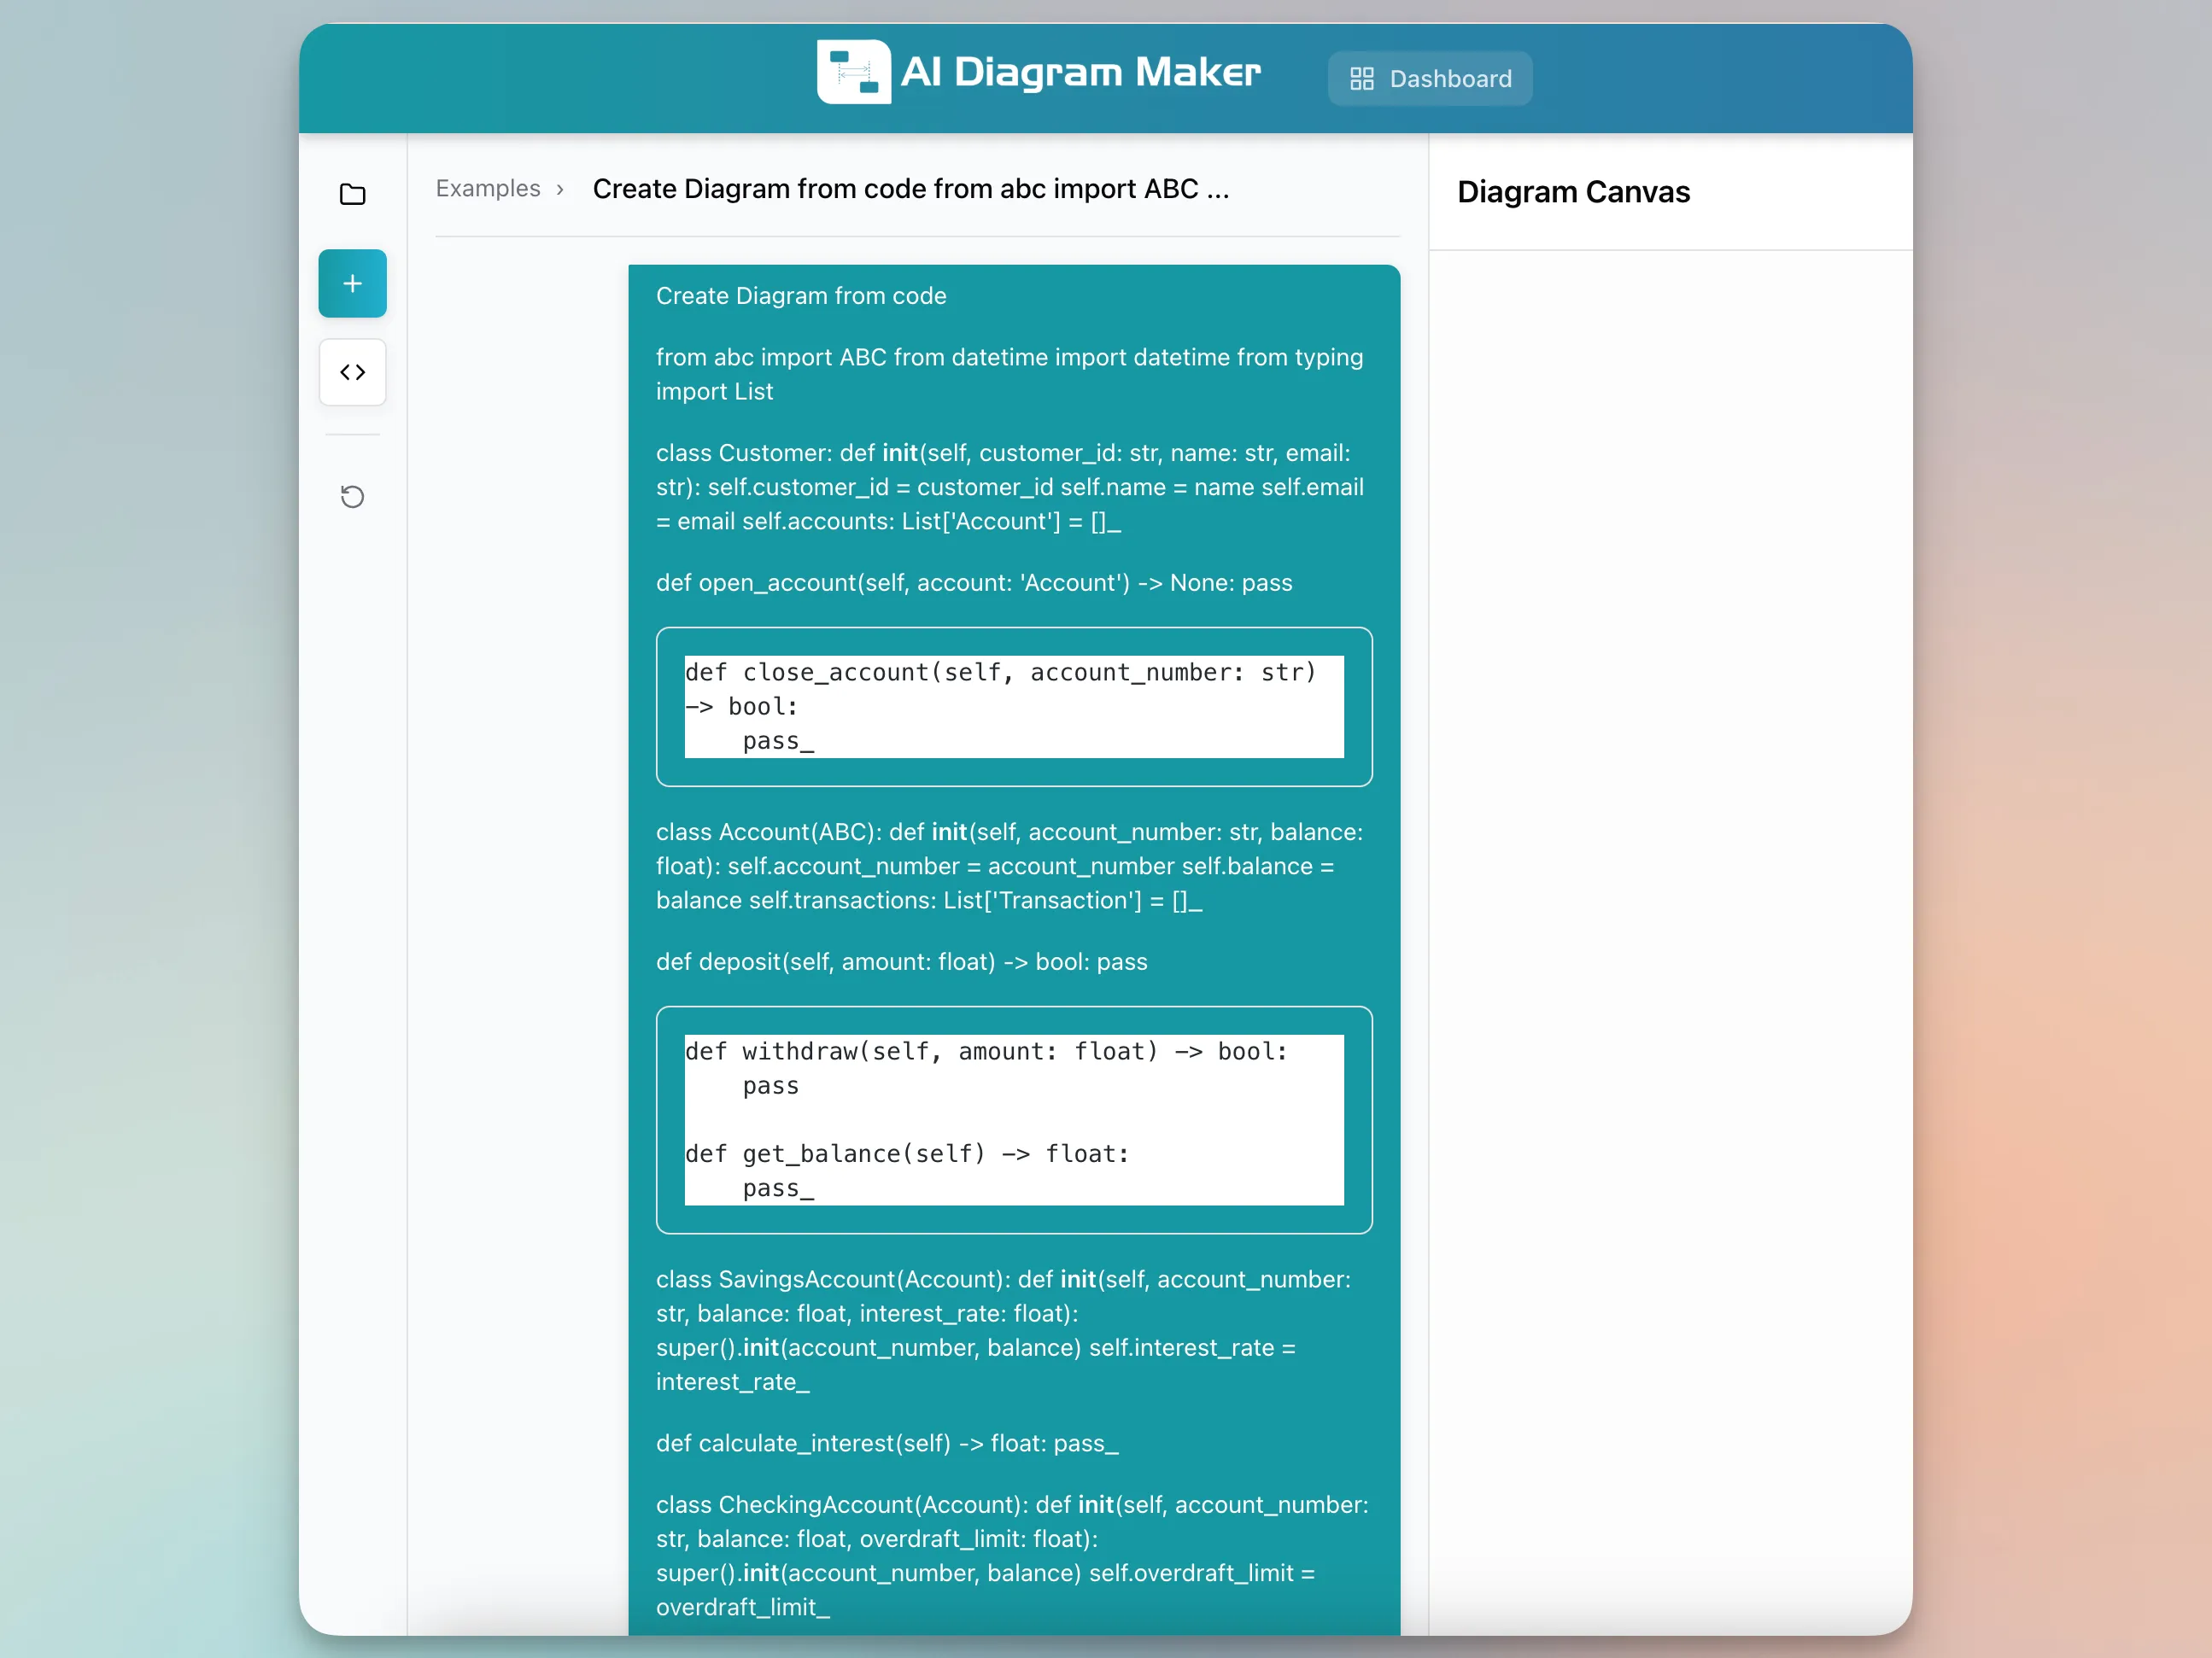This screenshot has width=2212, height=1658.
Task: Select the diagram title in the breadcrumb bar
Action: click(911, 188)
